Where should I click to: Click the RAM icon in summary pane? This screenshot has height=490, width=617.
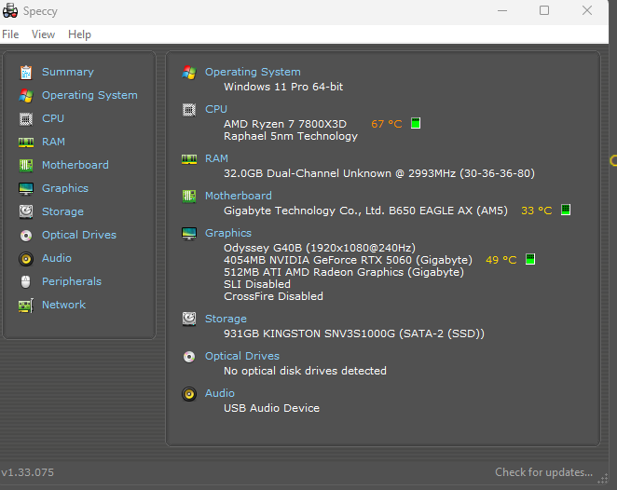coord(189,159)
